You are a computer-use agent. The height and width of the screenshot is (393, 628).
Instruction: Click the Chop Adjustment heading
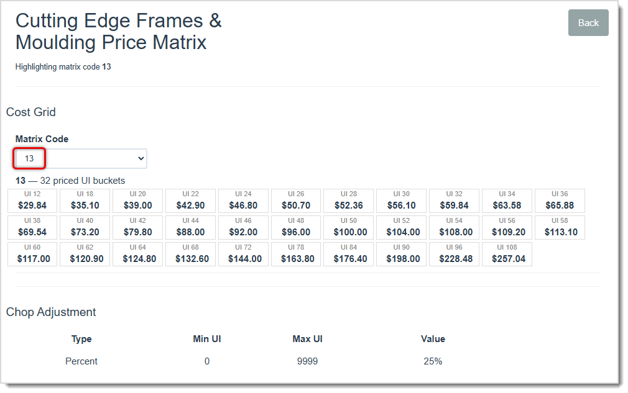(x=51, y=312)
